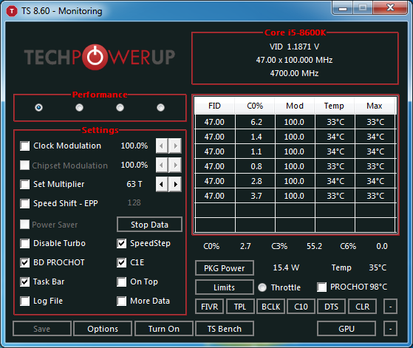The height and width of the screenshot is (348, 413).
Task: Click the DTS button
Action: click(x=331, y=307)
